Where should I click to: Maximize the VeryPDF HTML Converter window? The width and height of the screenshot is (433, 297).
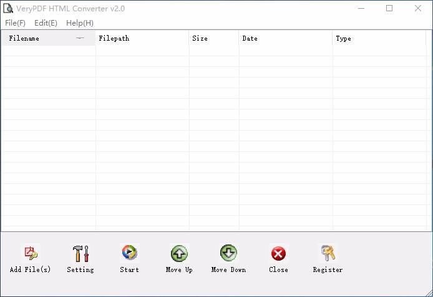389,9
